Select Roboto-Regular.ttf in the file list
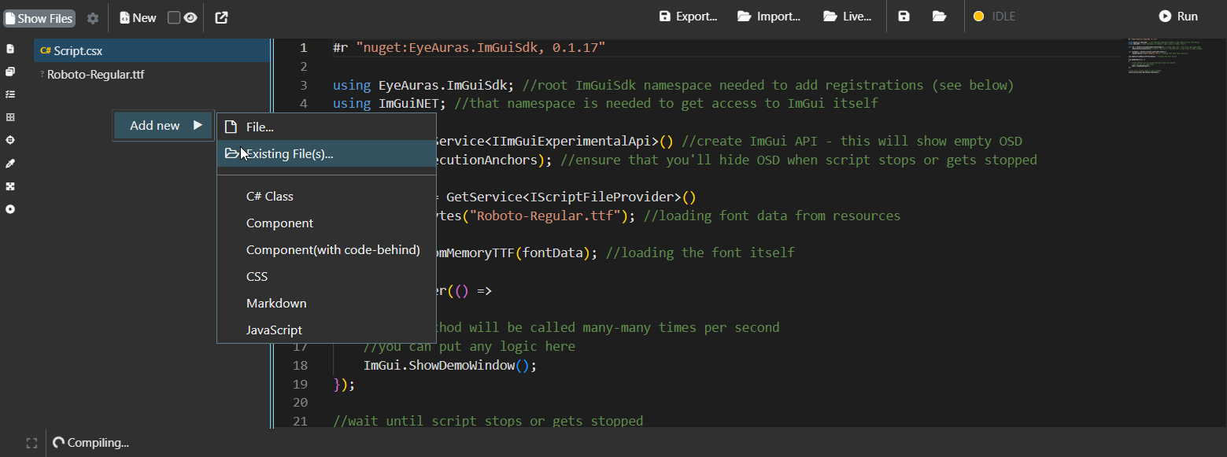The width and height of the screenshot is (1227, 457). click(95, 75)
